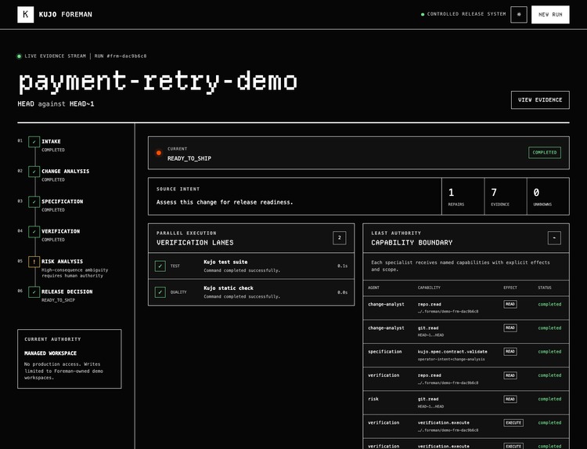The height and width of the screenshot is (449, 587).
Task: Click the AGENT column header
Action: [x=373, y=288]
